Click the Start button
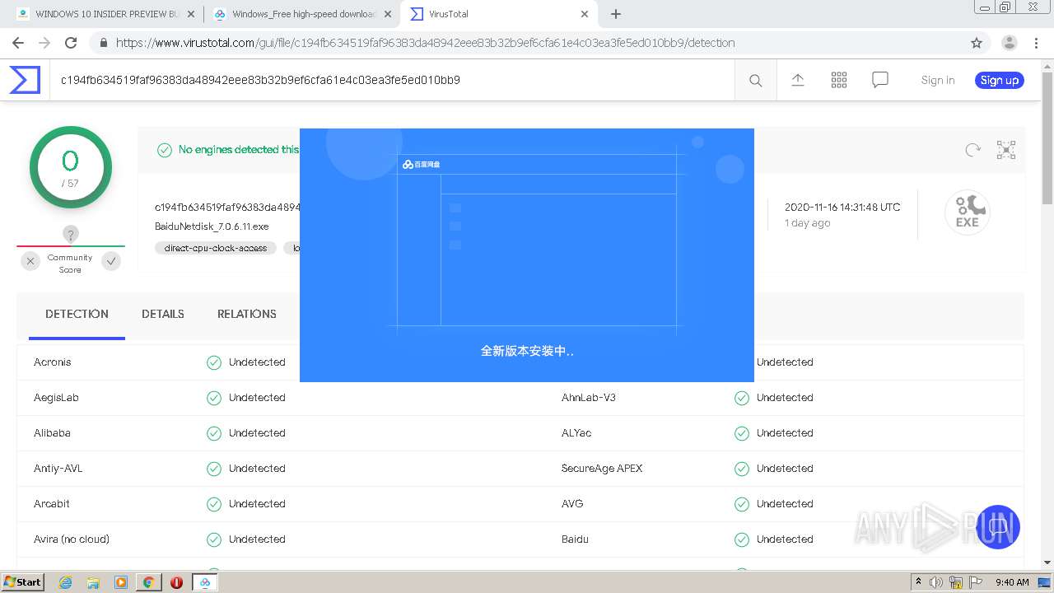This screenshot has height=593, width=1054. [x=23, y=582]
